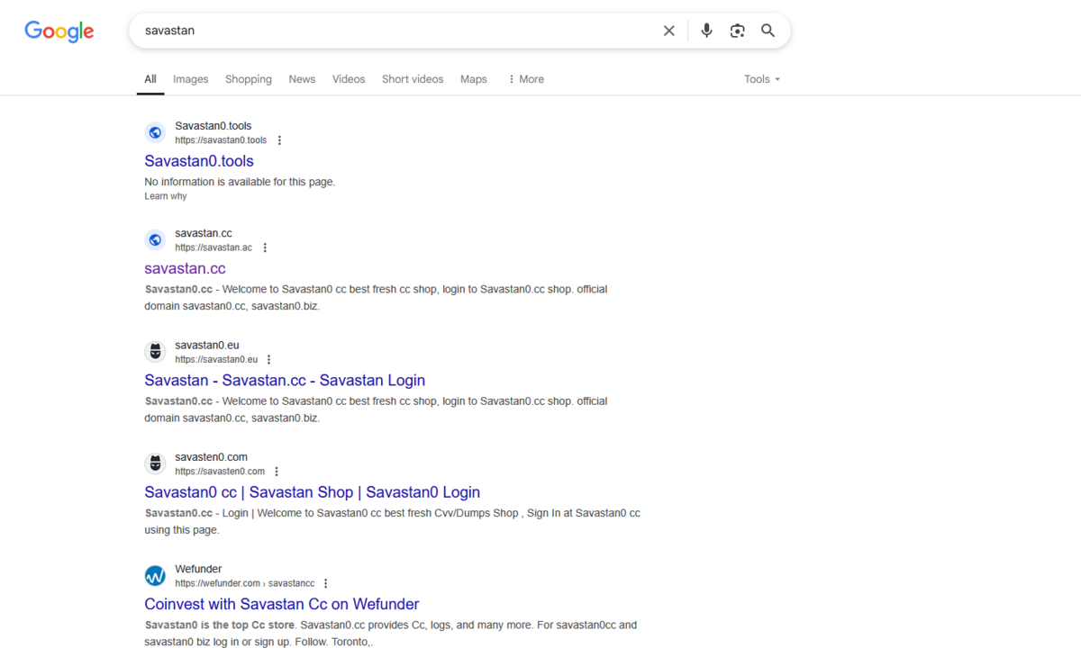
Task: Expand the Tools dropdown
Action: (x=762, y=79)
